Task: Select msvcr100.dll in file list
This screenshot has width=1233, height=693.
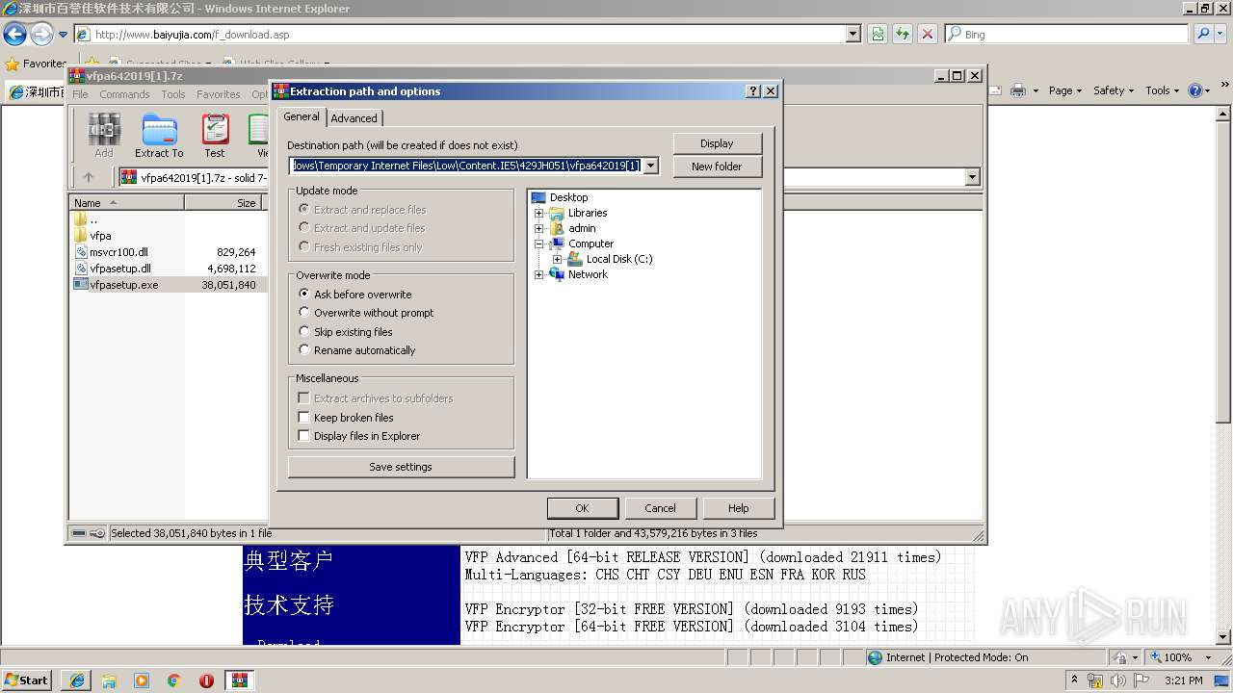Action: [118, 252]
